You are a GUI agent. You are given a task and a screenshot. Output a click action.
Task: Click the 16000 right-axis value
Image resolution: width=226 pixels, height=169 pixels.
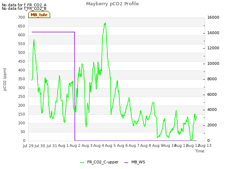pos(213,17)
